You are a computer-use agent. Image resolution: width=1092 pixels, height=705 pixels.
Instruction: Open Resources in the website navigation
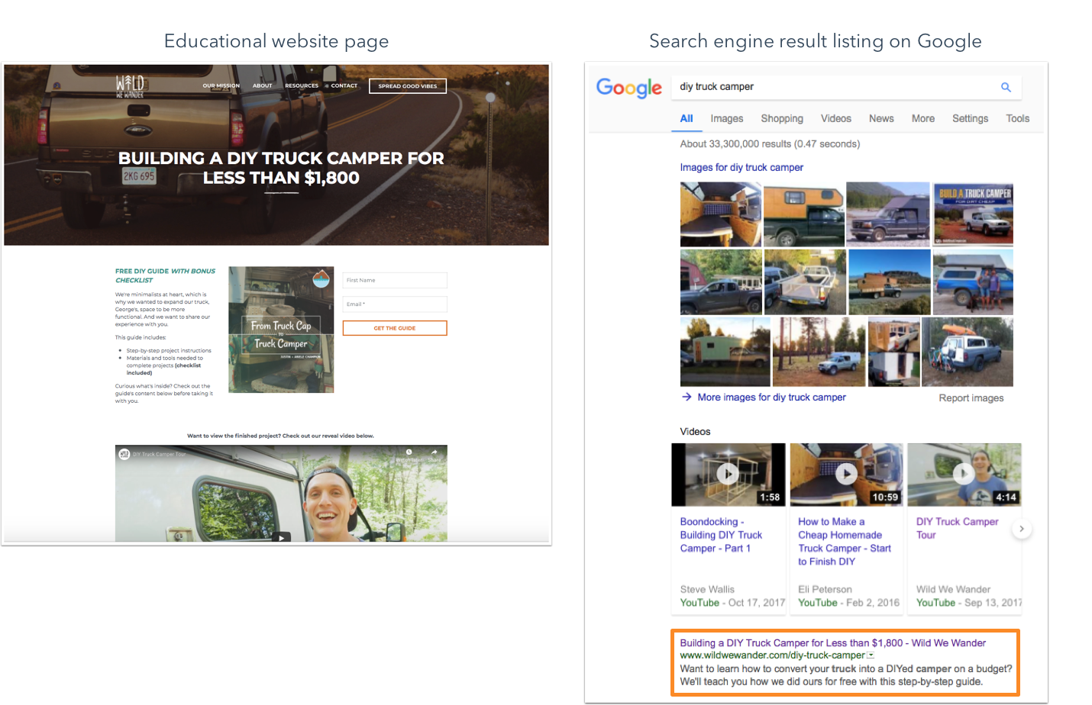[x=302, y=85]
